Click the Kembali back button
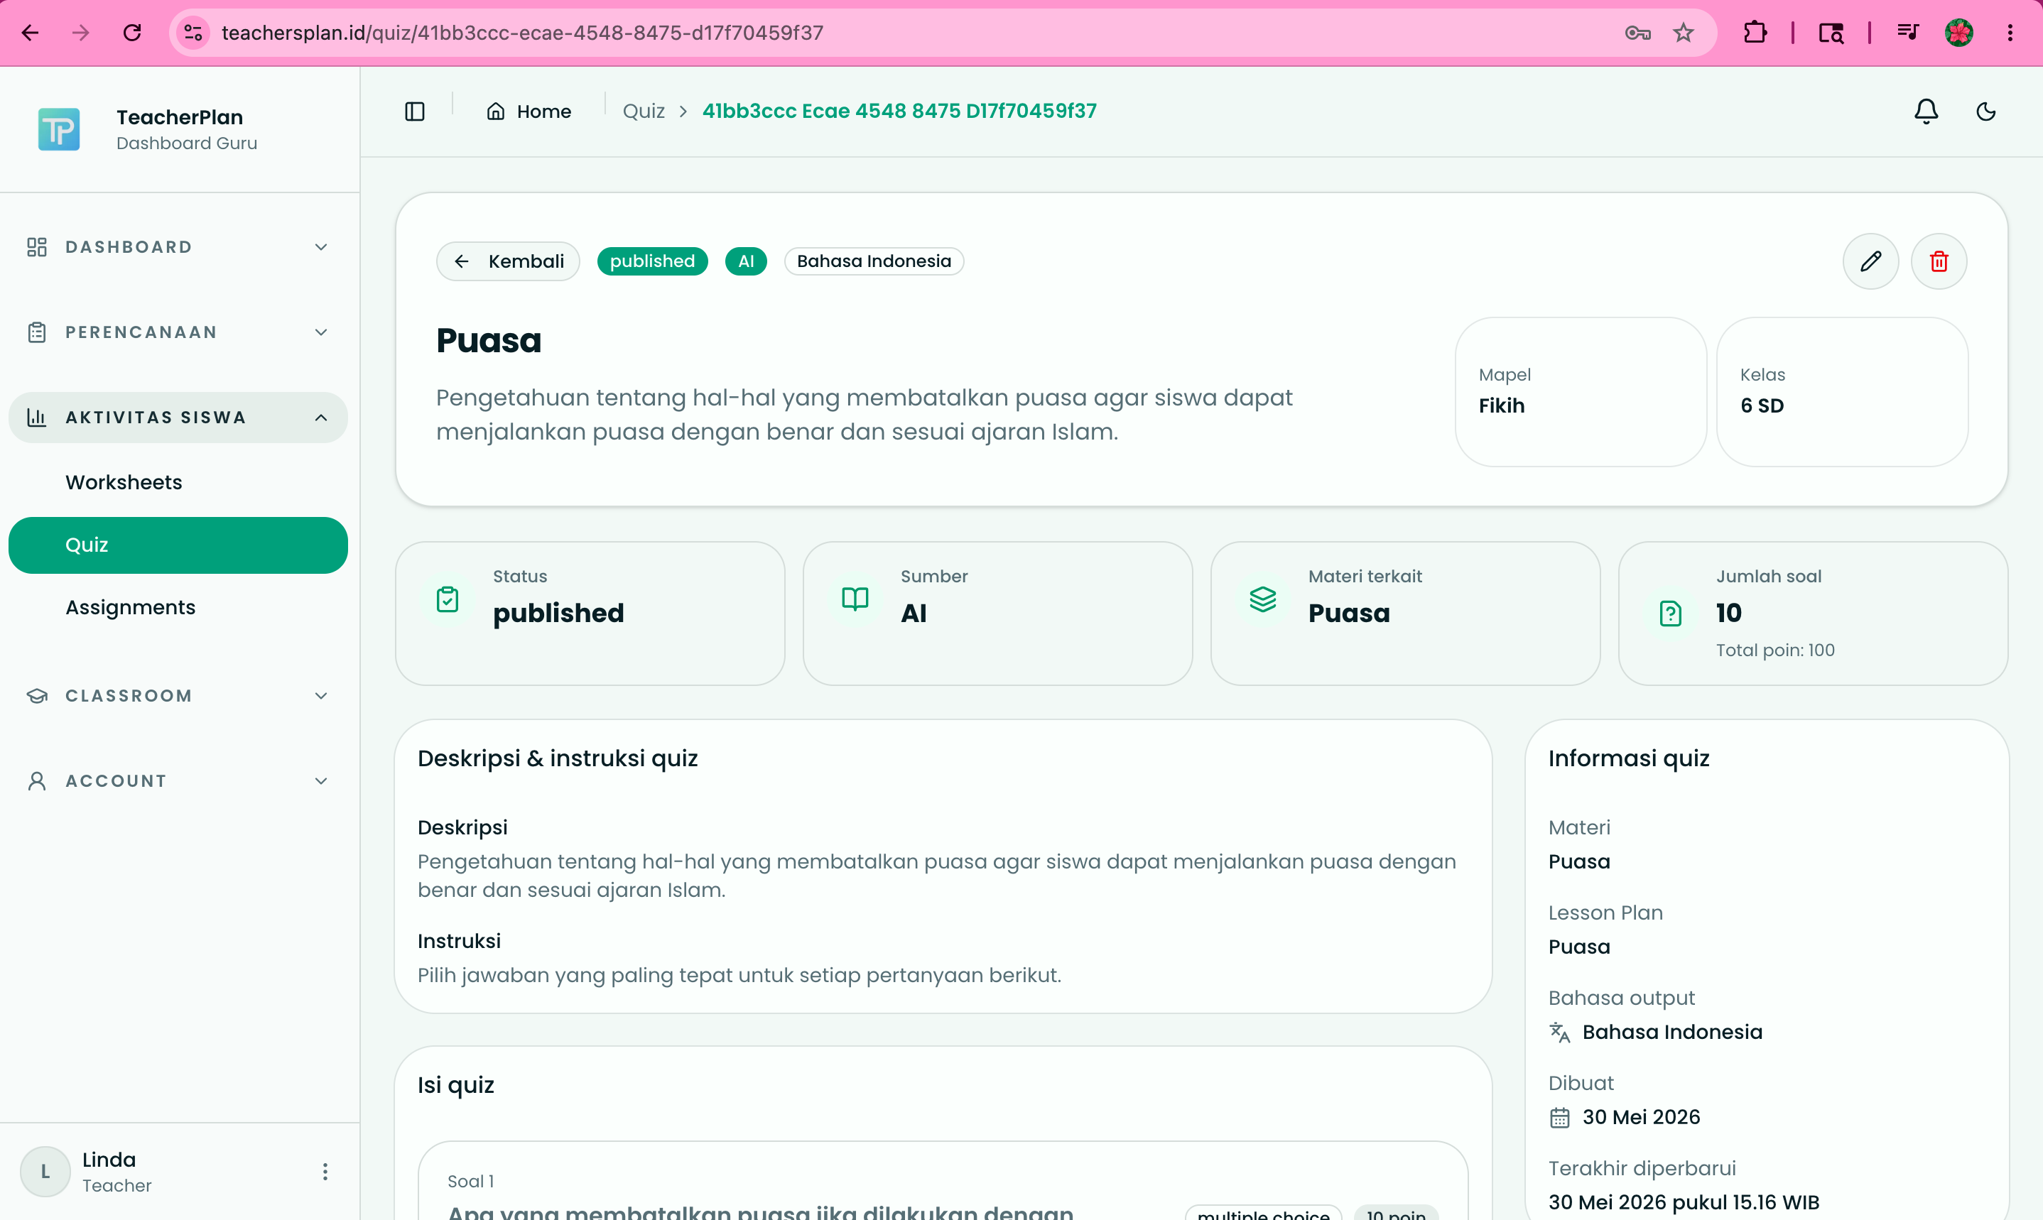Viewport: 2043px width, 1220px height. point(508,261)
